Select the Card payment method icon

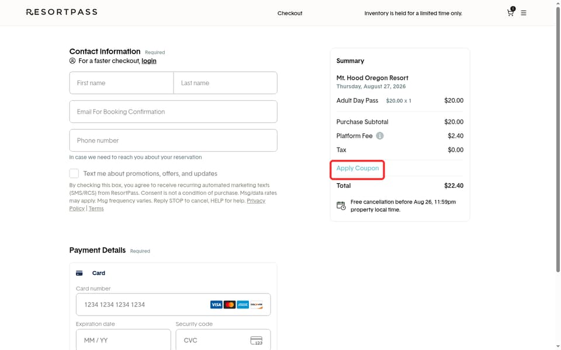[79, 273]
